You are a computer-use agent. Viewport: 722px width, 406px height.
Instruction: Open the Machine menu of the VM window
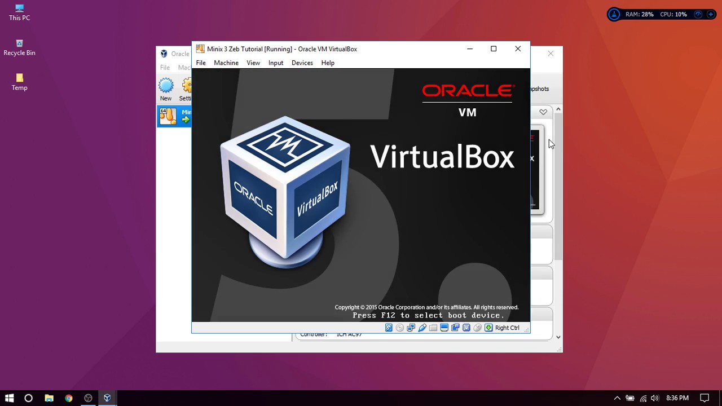226,63
